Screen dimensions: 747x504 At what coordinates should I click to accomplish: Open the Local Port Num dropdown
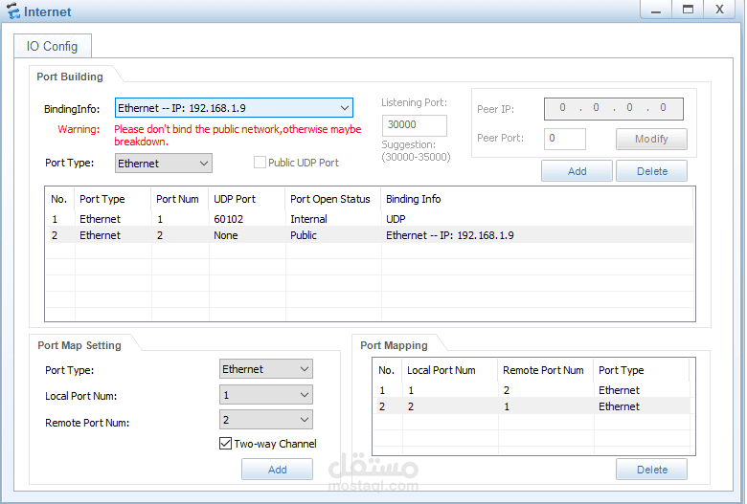click(x=266, y=395)
